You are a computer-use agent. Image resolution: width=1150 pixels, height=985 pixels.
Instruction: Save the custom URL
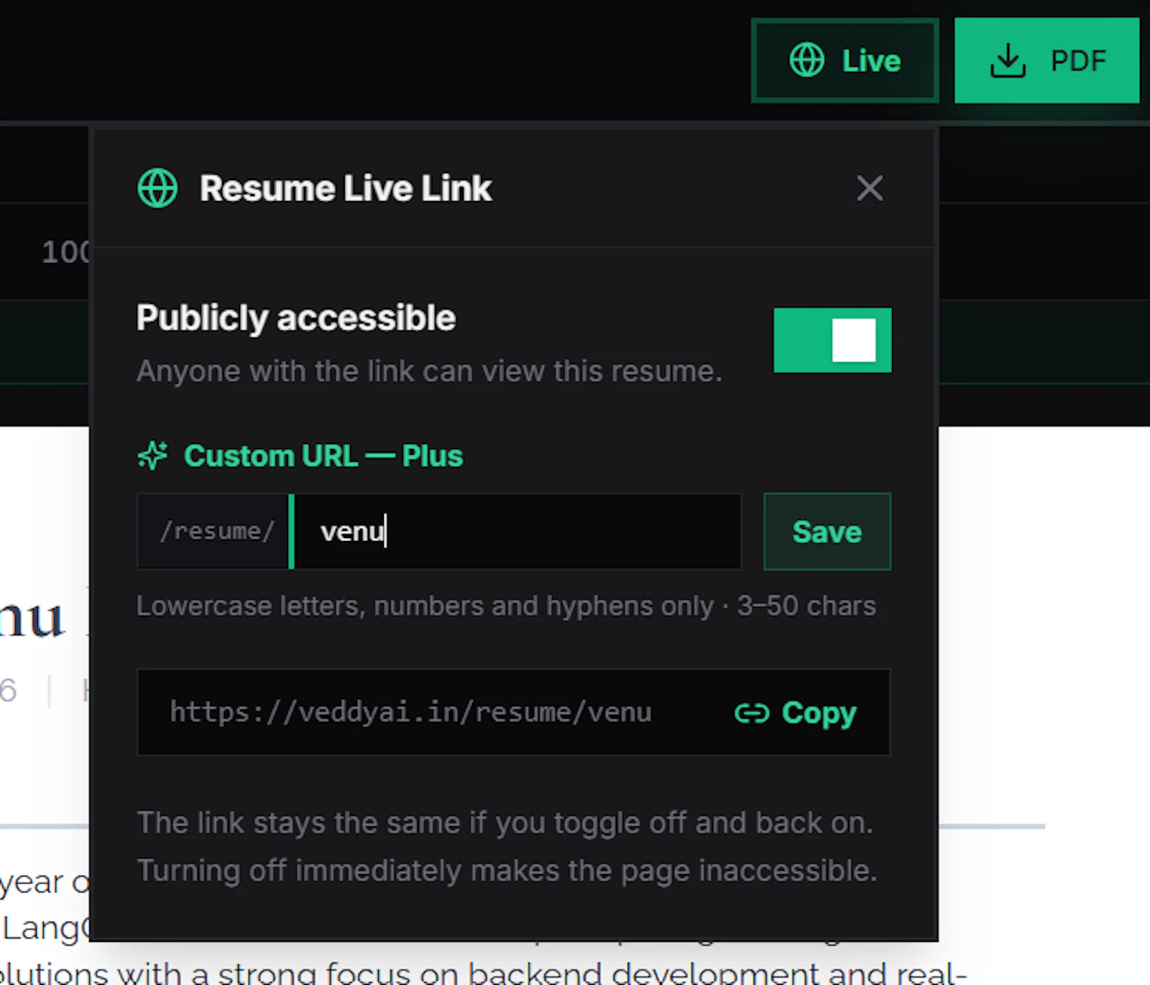pyautogui.click(x=827, y=532)
